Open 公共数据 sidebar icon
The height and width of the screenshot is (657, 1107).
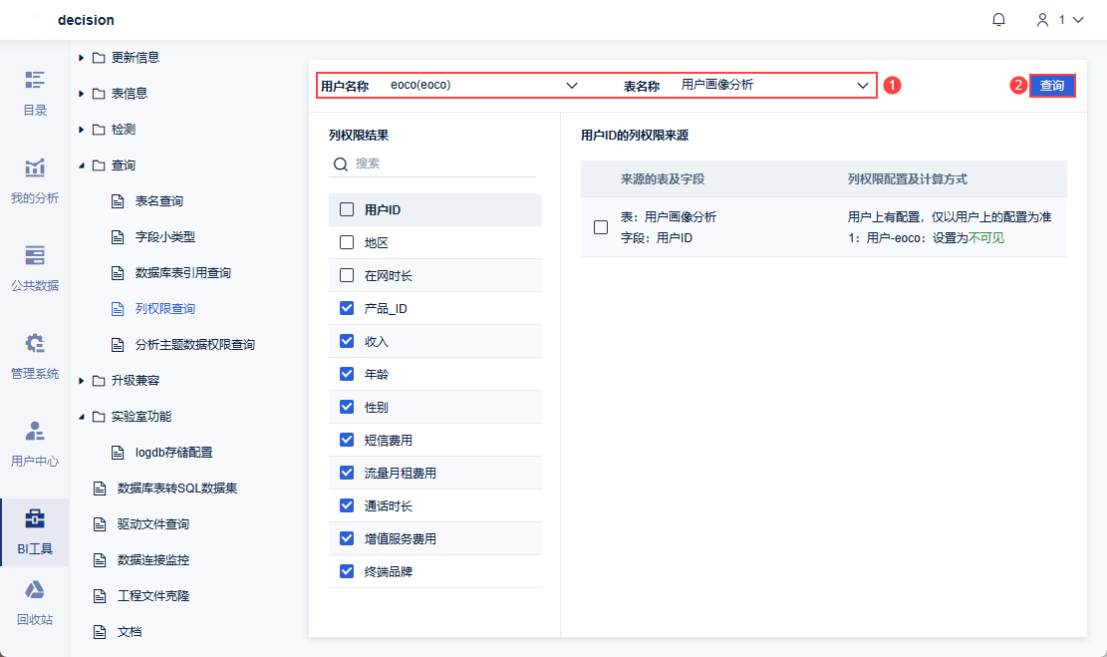coord(35,255)
